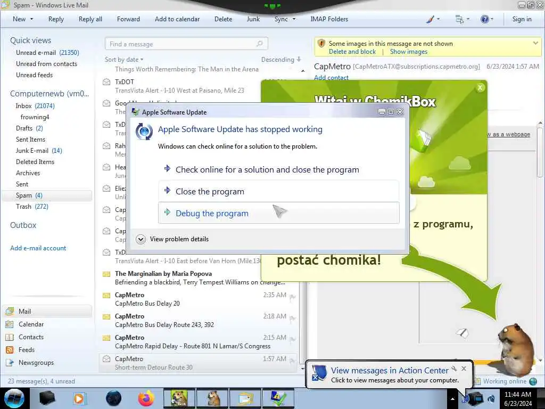Viewport: 545px width, 409px height.
Task: Launch Firefox from the taskbar
Action: point(146,398)
